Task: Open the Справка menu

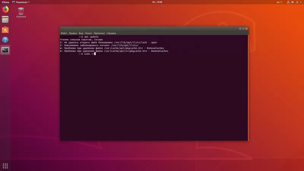Action: 111,33
